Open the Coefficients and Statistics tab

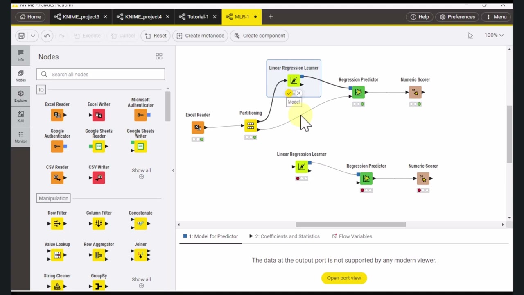285,236
